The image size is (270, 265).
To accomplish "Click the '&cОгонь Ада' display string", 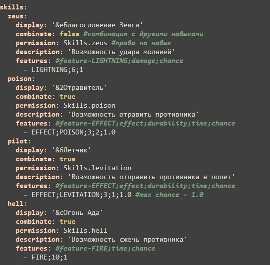I will coord(77,213).
